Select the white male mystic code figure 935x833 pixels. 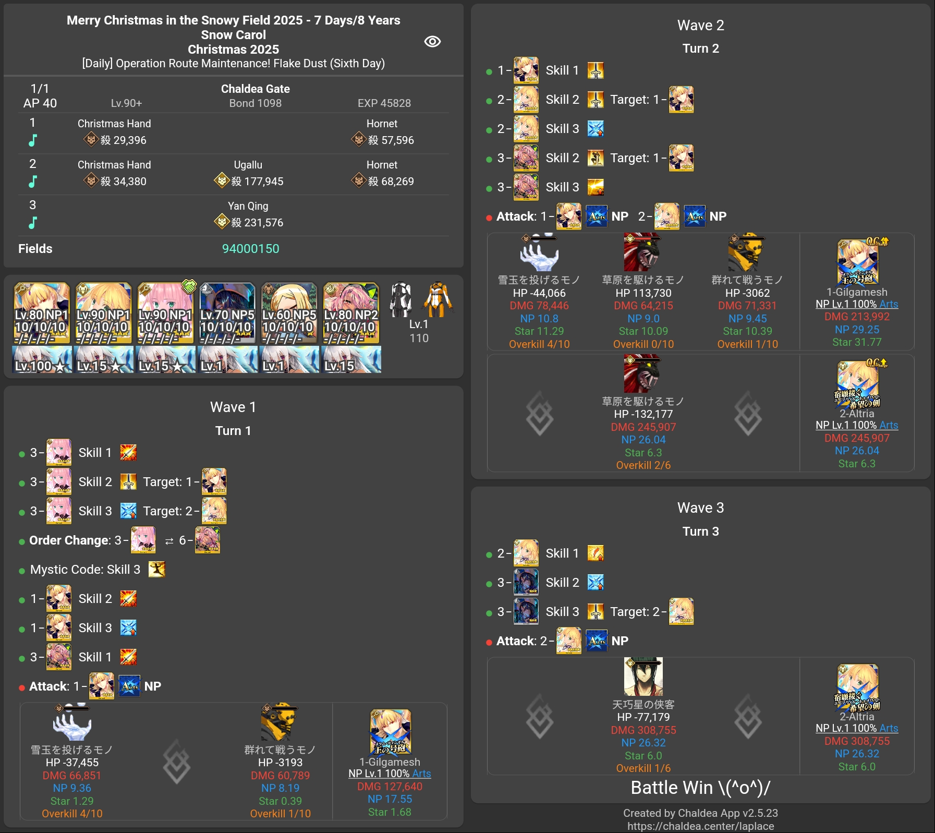pyautogui.click(x=401, y=299)
